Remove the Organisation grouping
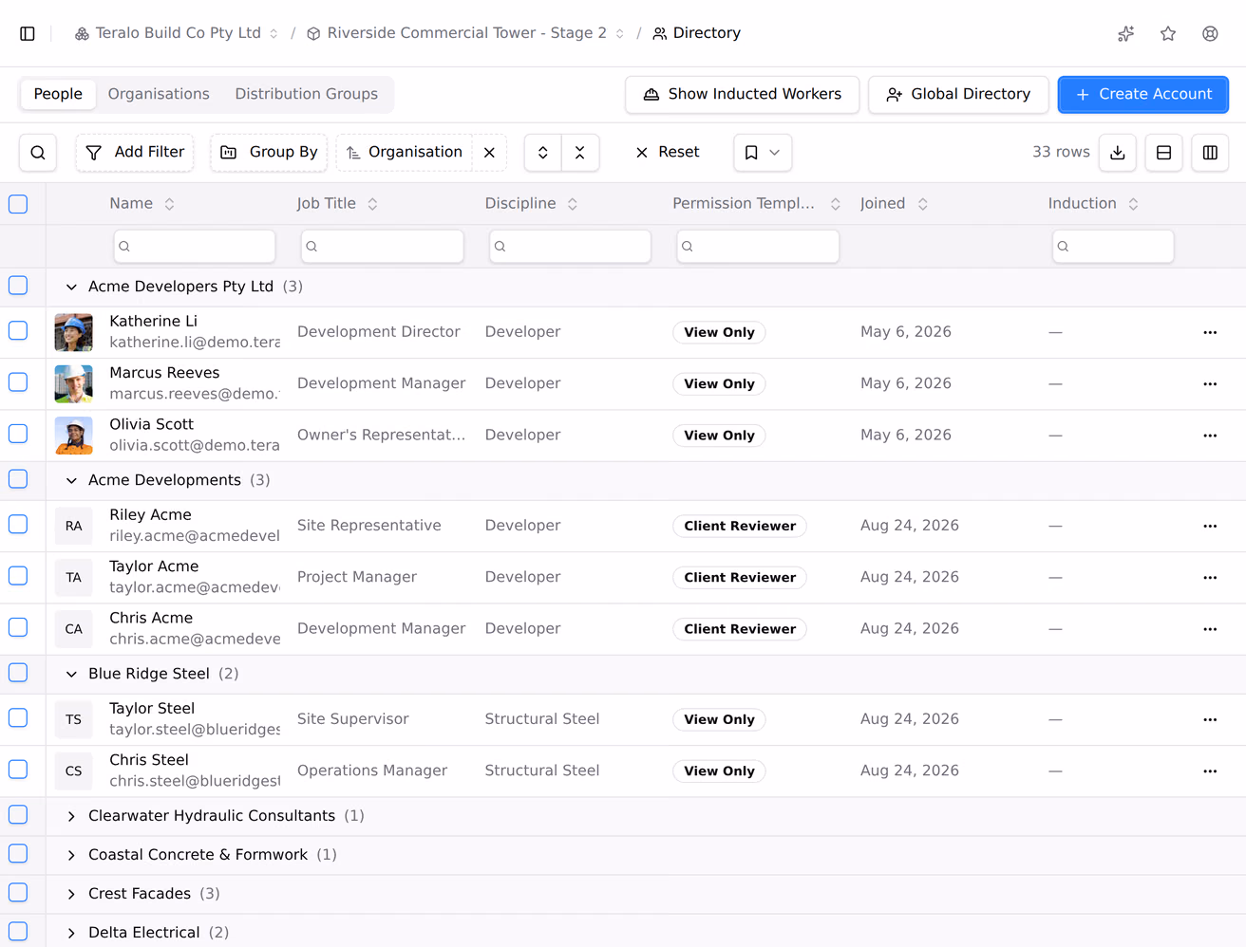Screen dimensions: 1246x947 click(x=489, y=153)
